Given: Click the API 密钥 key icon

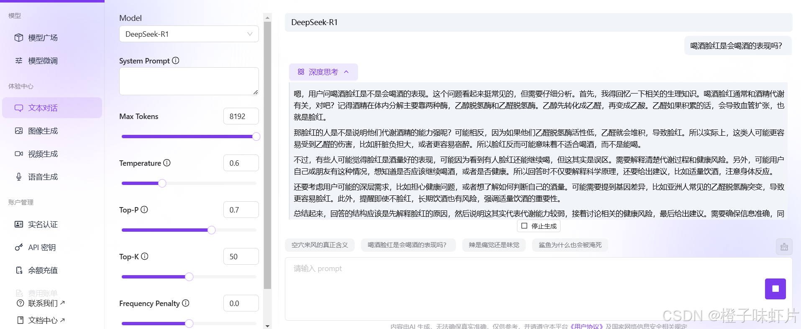Looking at the screenshot, I should tap(19, 247).
